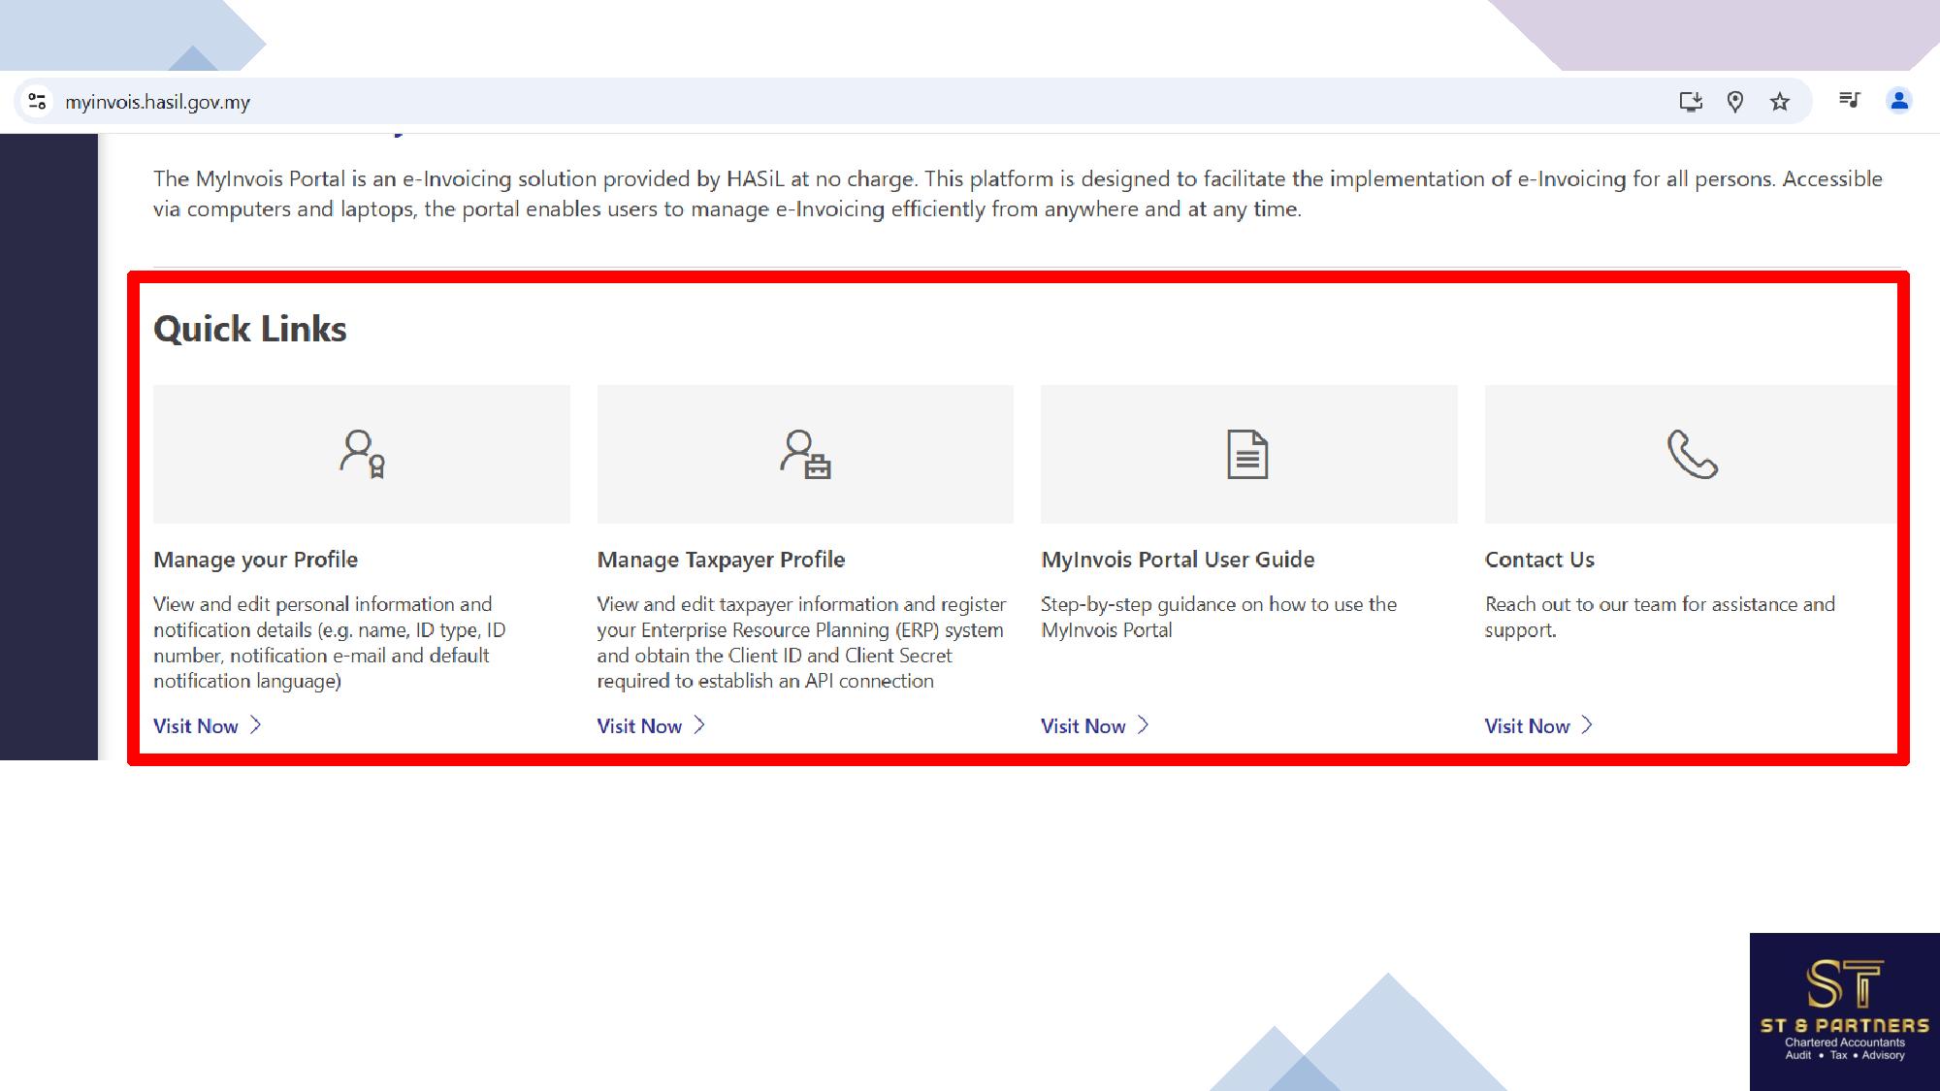The width and height of the screenshot is (1940, 1091).
Task: Open the browser profile avatar
Action: click(1898, 100)
